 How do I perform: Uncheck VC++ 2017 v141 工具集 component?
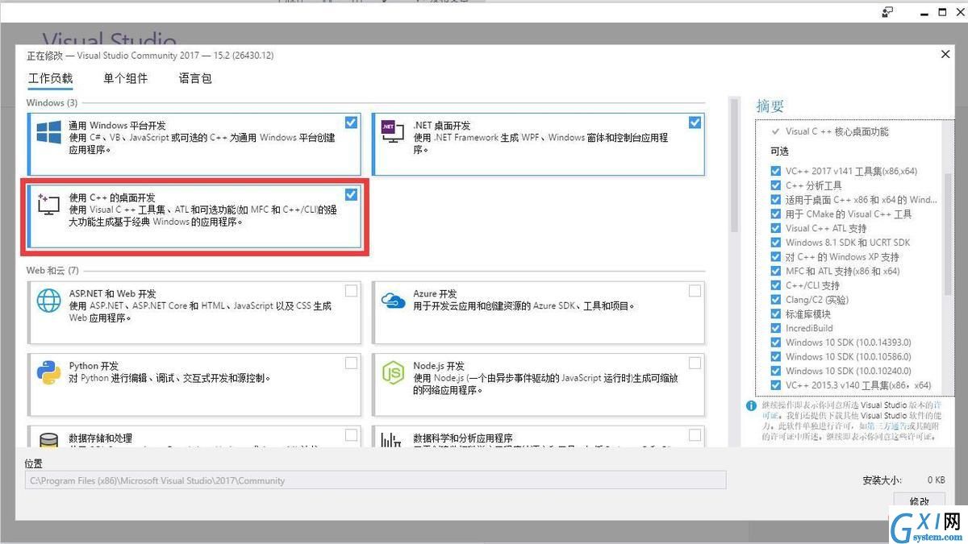[776, 171]
